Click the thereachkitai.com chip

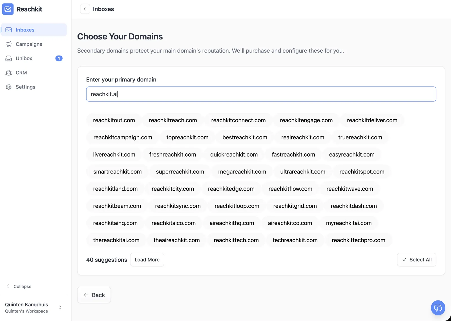116,240
